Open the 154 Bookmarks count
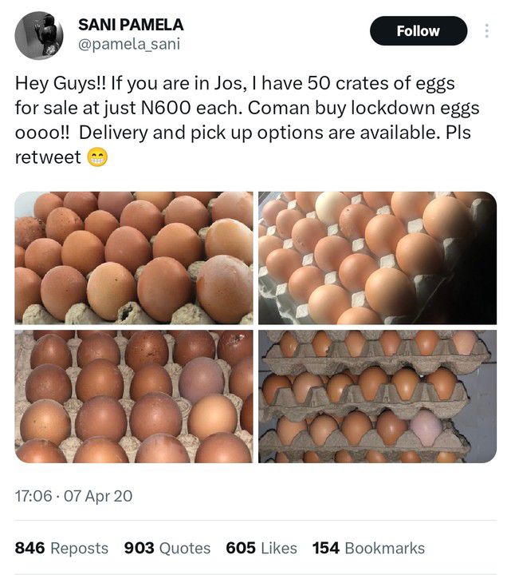The width and height of the screenshot is (511, 575). pos(368,548)
